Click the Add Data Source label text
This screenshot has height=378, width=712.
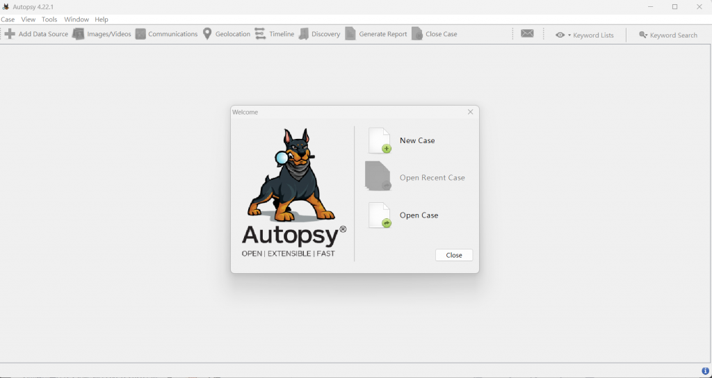[x=43, y=34]
